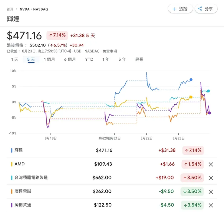This screenshot has width=224, height=212.
Task: Remove 緯創資通 from comparison
Action: (211, 205)
